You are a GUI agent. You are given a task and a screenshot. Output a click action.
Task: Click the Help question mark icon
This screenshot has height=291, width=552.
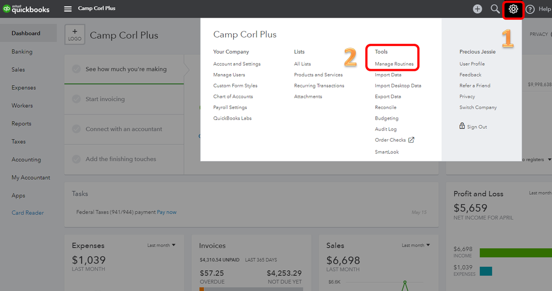[x=530, y=9]
